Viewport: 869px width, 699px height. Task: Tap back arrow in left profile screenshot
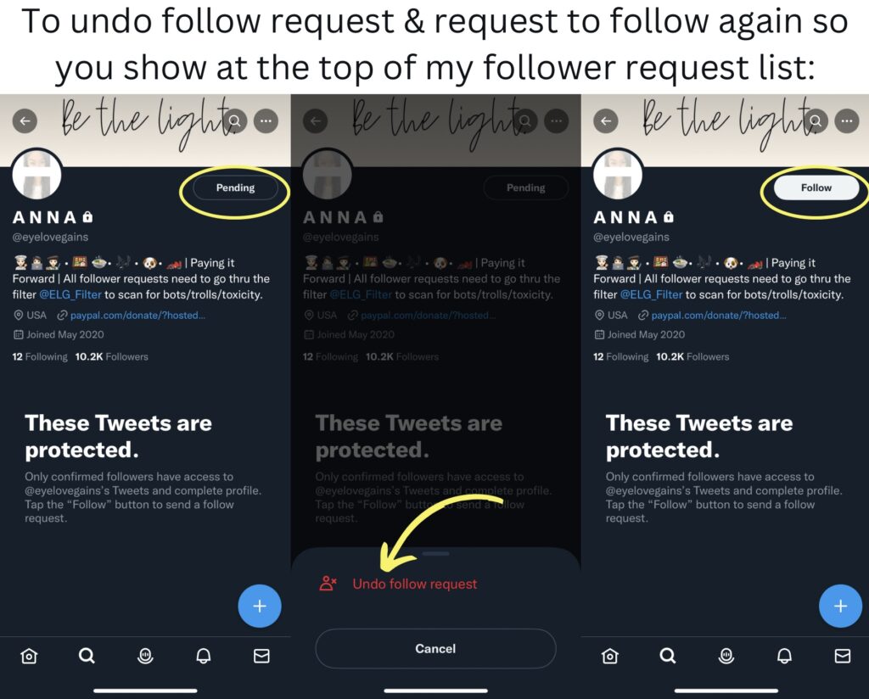coord(25,120)
